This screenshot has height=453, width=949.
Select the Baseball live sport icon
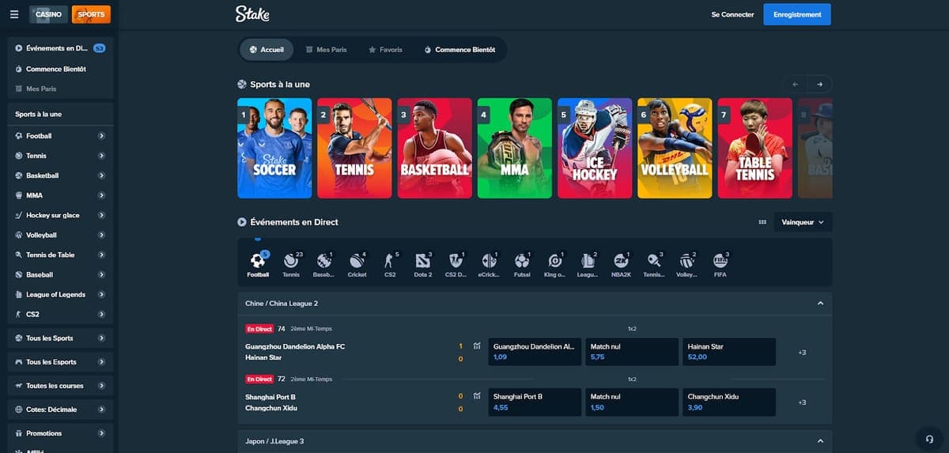click(x=323, y=264)
